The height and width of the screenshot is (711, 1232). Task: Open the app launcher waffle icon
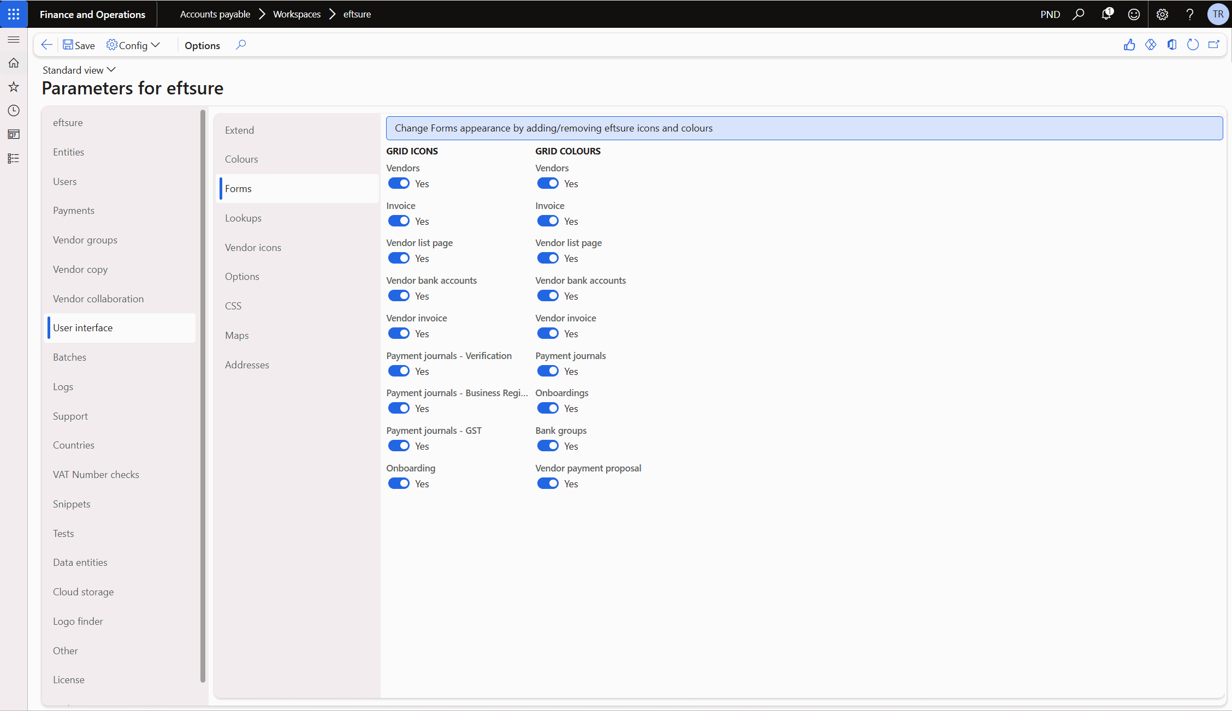[14, 14]
